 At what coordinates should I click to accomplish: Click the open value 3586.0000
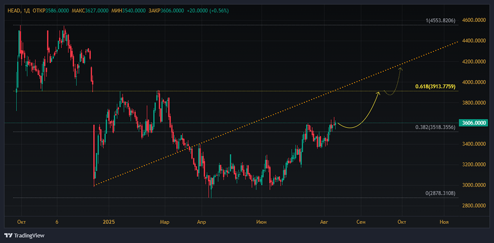point(57,11)
